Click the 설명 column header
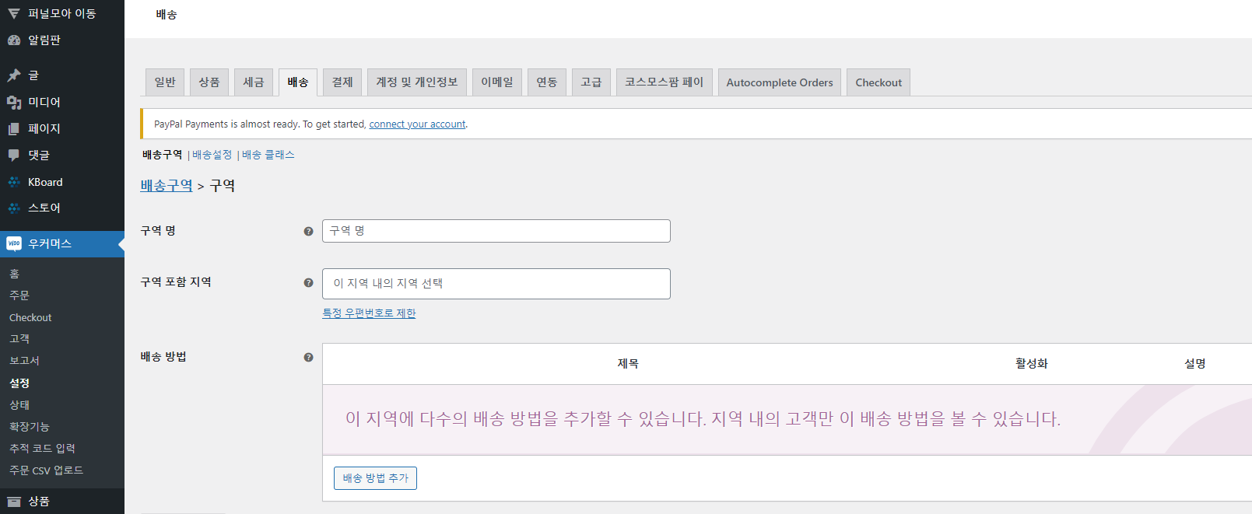The height and width of the screenshot is (514, 1252). (1195, 364)
